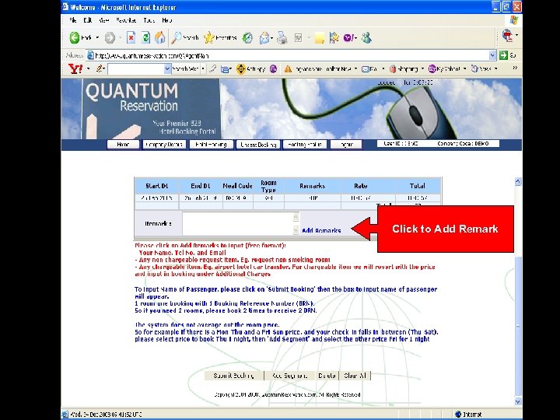Open the address bar URL dropdown

[492, 55]
